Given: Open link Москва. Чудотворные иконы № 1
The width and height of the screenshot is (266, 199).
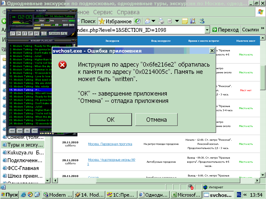Looking at the screenshot, I should (111, 162).
